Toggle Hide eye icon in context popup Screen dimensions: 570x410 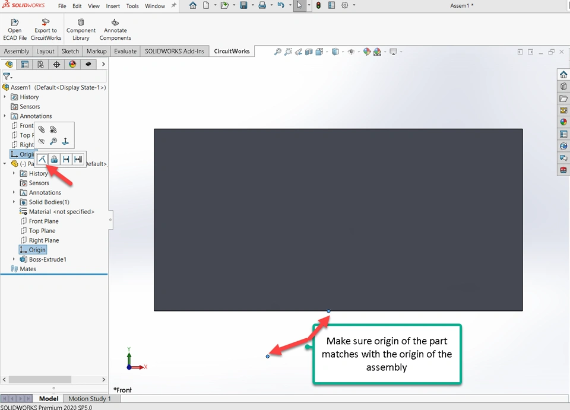pyautogui.click(x=42, y=141)
